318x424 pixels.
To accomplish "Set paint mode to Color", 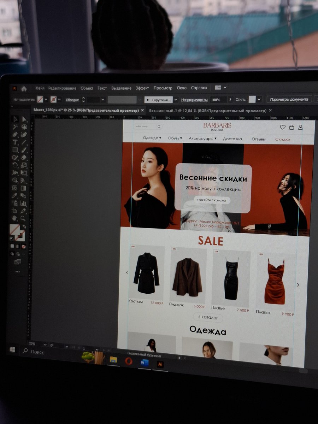I will (x=12, y=246).
